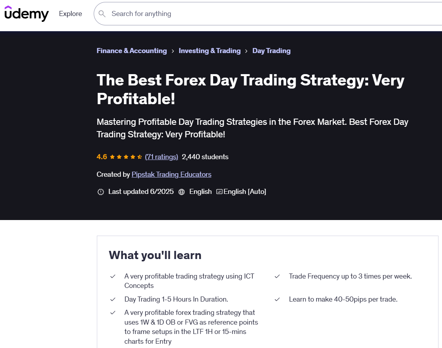This screenshot has width=442, height=348.
Task: Click the search magnifier icon
Action: [x=102, y=14]
